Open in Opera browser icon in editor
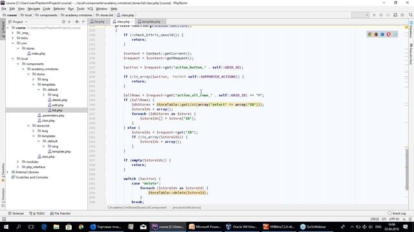 pos(389,34)
